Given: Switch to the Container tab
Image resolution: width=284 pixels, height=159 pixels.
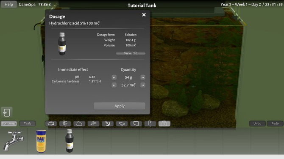Looking at the screenshot, I should pos(9,123).
